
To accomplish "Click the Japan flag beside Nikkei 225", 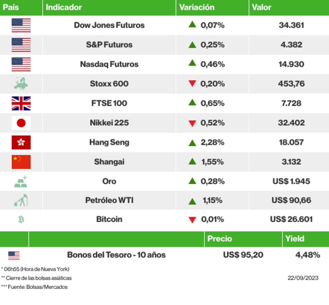I will coord(21,123).
